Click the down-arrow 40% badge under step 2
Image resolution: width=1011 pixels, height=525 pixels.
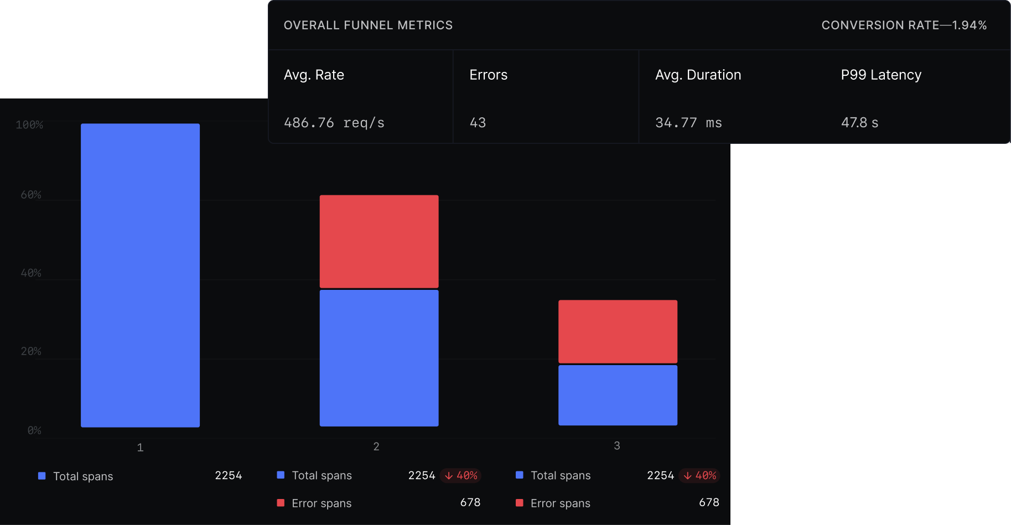pyautogui.click(x=461, y=476)
